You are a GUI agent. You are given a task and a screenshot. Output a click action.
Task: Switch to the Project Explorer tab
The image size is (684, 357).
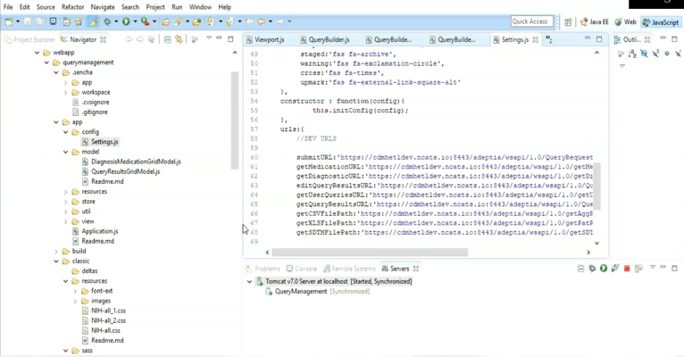pyautogui.click(x=29, y=39)
